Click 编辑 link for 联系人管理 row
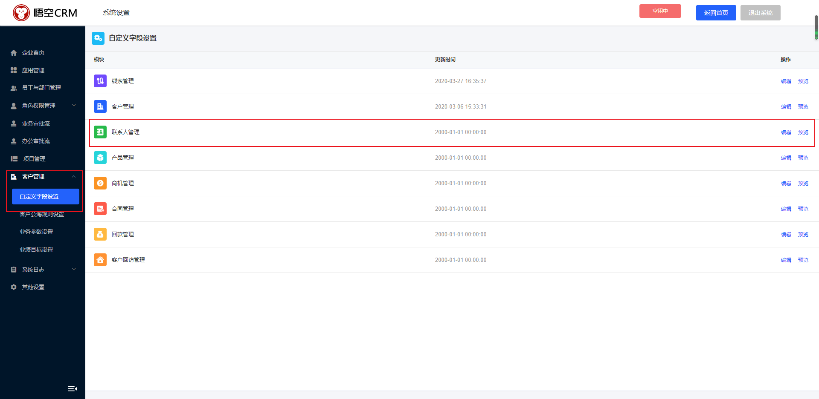The image size is (819, 399). [786, 132]
